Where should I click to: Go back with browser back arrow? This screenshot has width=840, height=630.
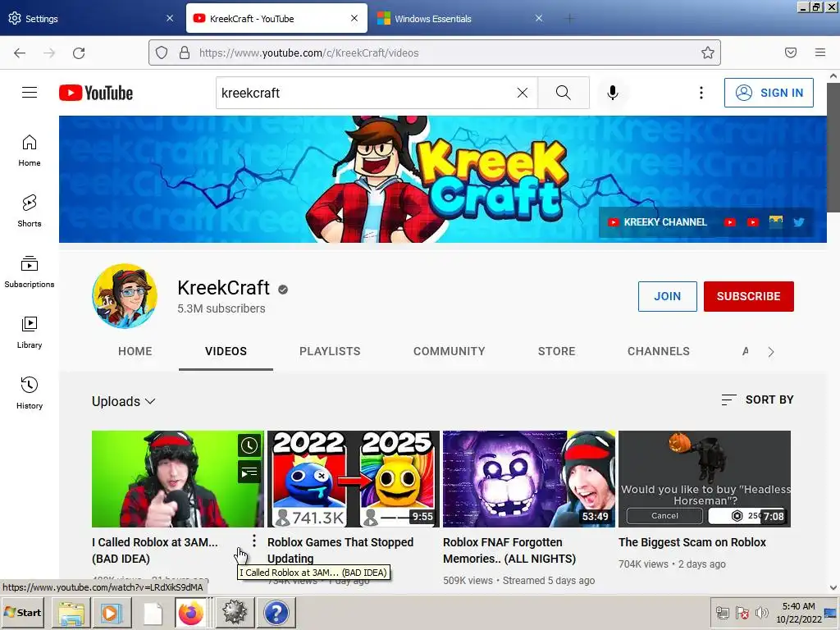(x=20, y=52)
